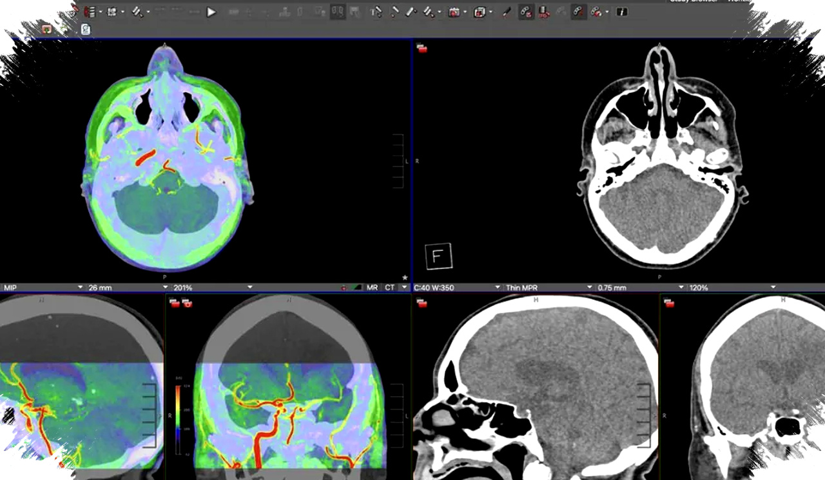The width and height of the screenshot is (825, 480).
Task: Open the double-ruler tool dropdown arrow
Action: [x=440, y=12]
